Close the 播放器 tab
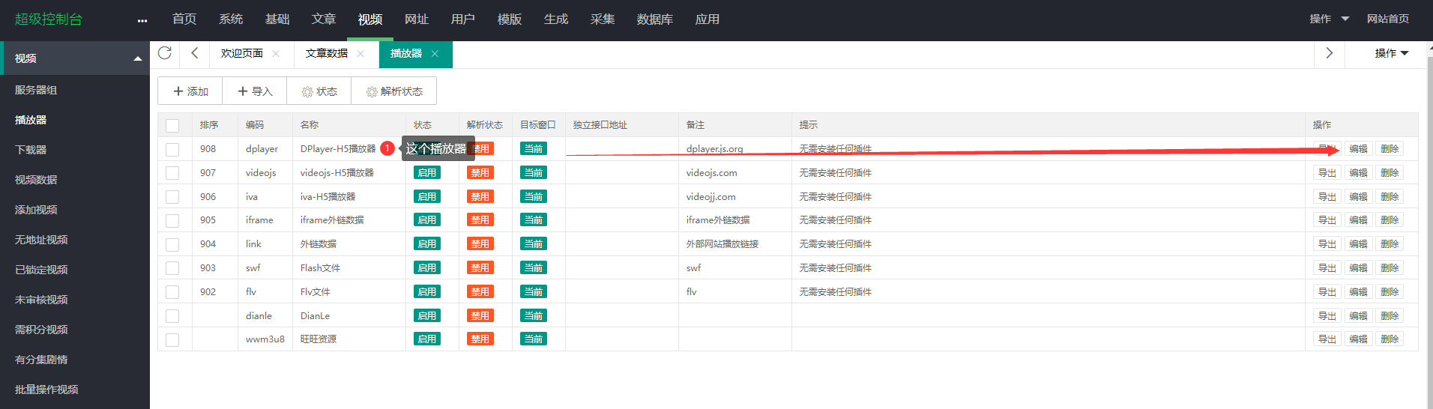 coord(435,54)
